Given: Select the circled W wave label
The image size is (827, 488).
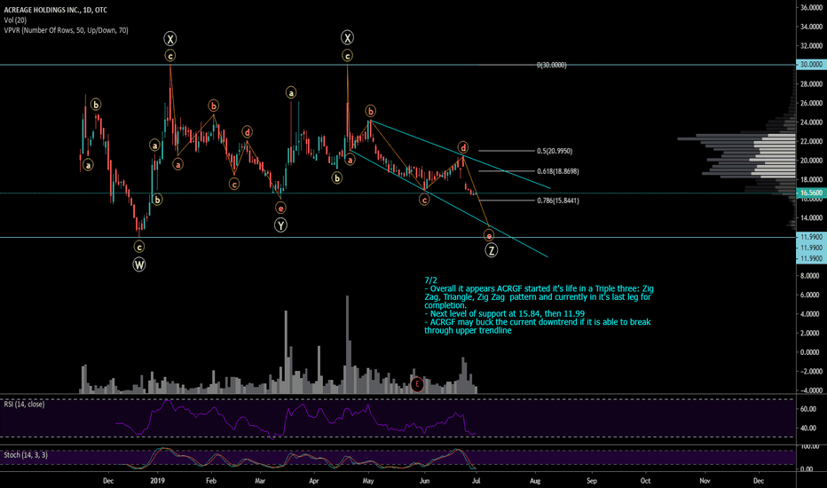Looking at the screenshot, I should click(138, 264).
